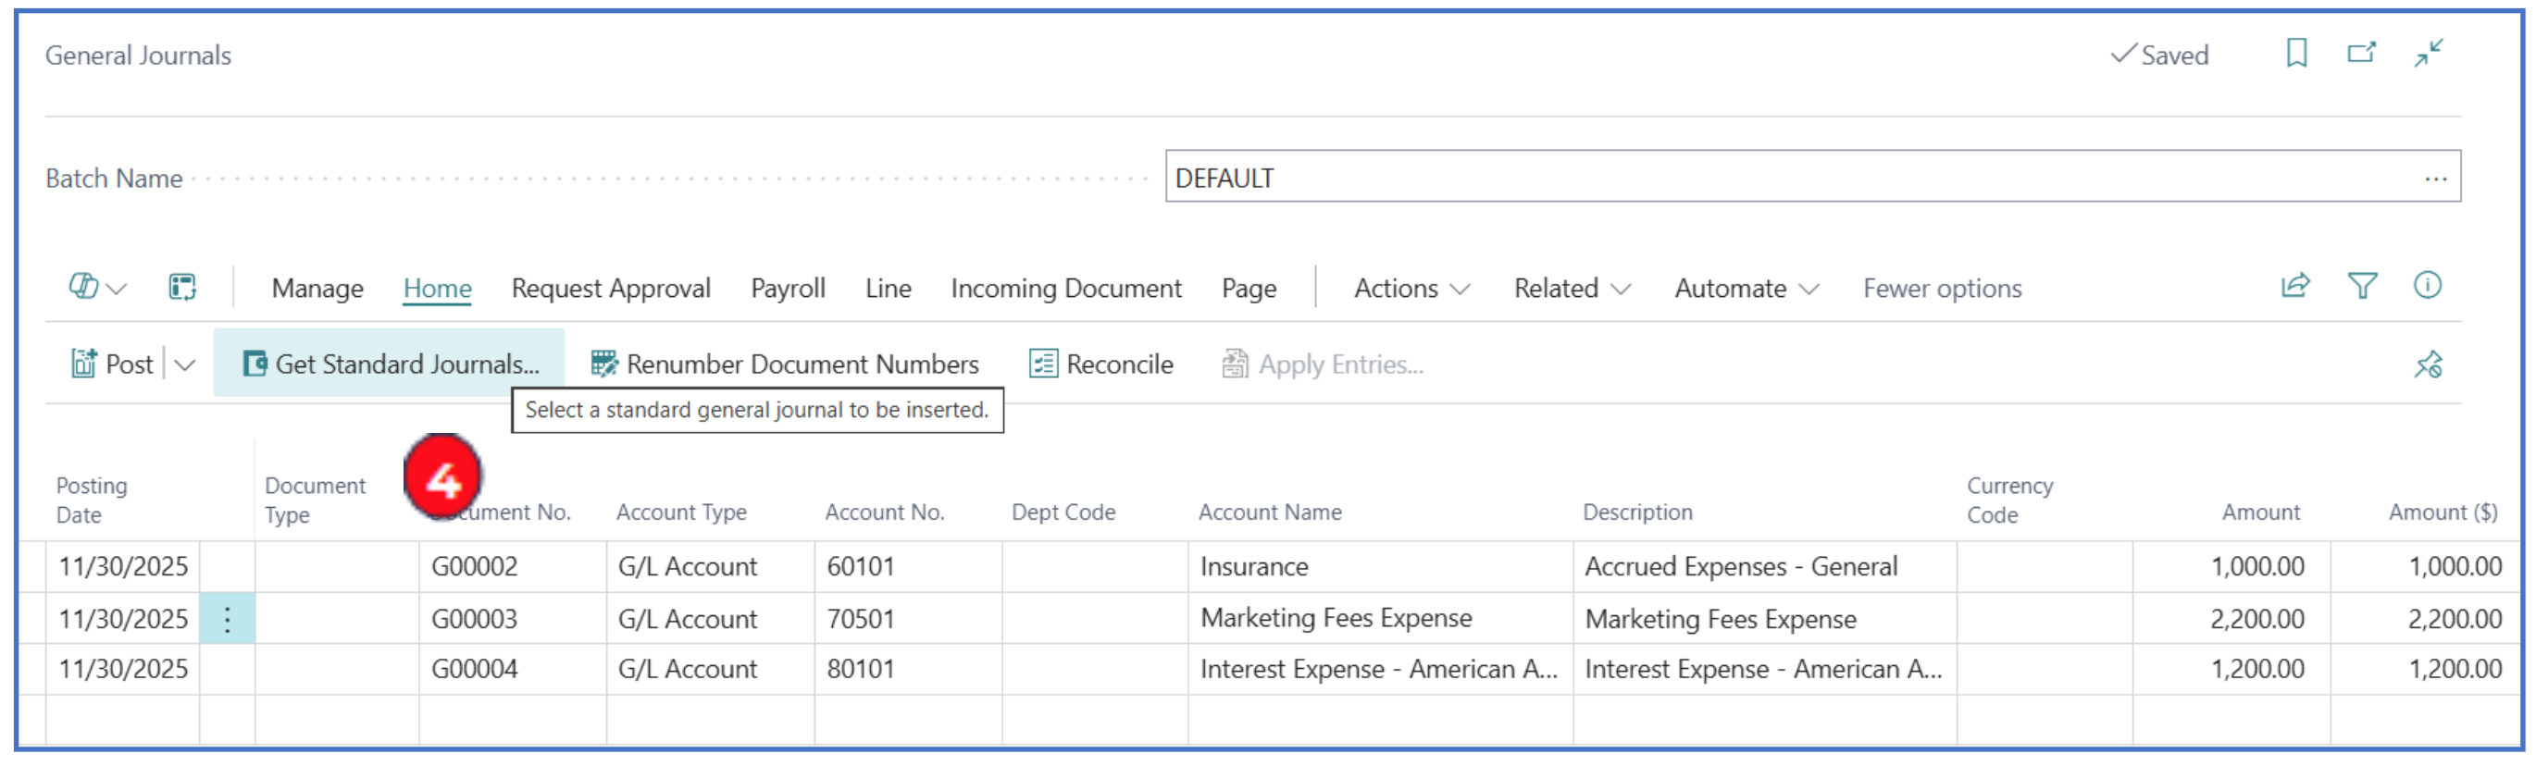The width and height of the screenshot is (2536, 766).
Task: Click the collapse page arrows icon
Action: (2429, 53)
